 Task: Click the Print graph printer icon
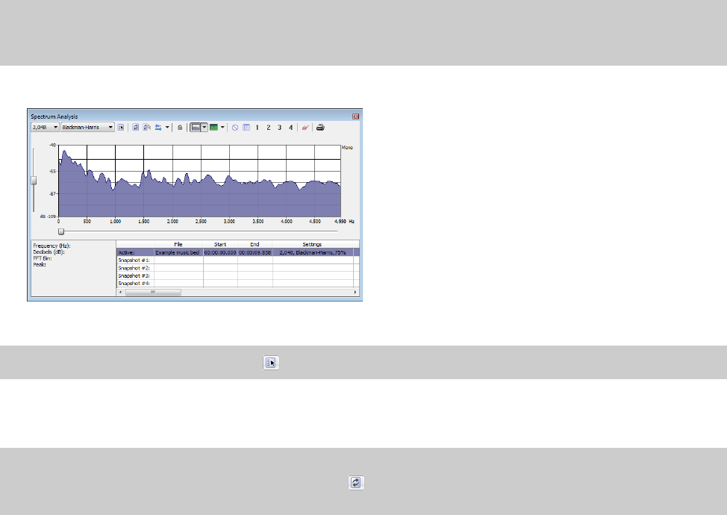(320, 127)
